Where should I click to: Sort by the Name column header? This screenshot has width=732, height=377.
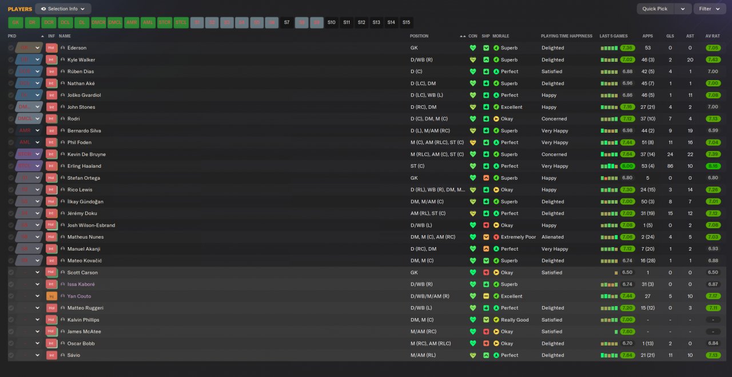point(65,36)
